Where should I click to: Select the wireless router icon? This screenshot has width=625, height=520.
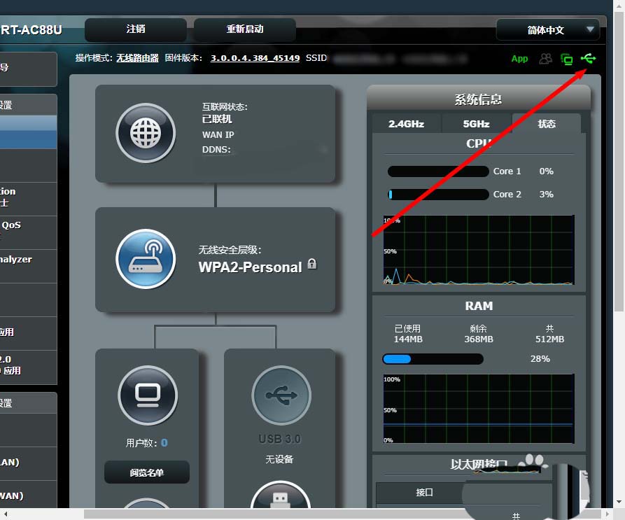coord(146,259)
